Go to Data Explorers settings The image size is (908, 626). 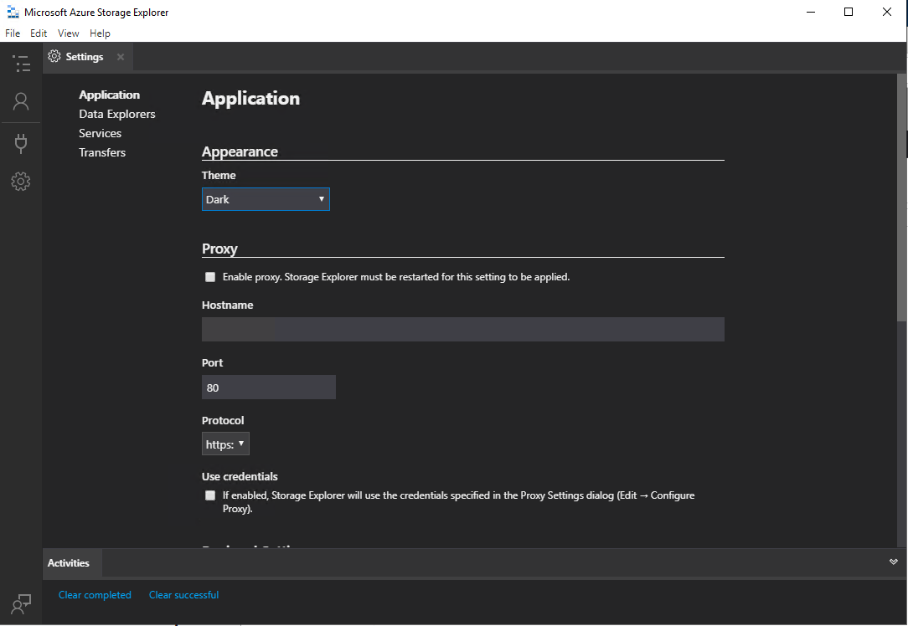117,114
